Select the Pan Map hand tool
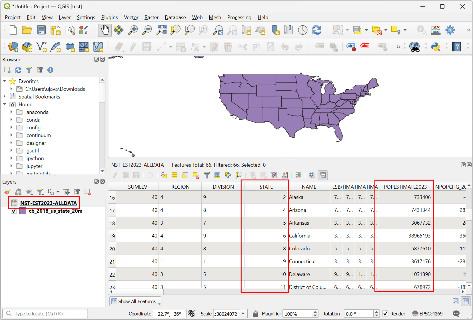The width and height of the screenshot is (473, 320). click(105, 30)
